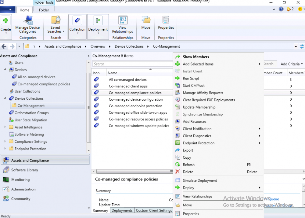Click icon of Co-managed client apps row
Screen dimensions: 305x218
pyautogui.click(x=96, y=86)
